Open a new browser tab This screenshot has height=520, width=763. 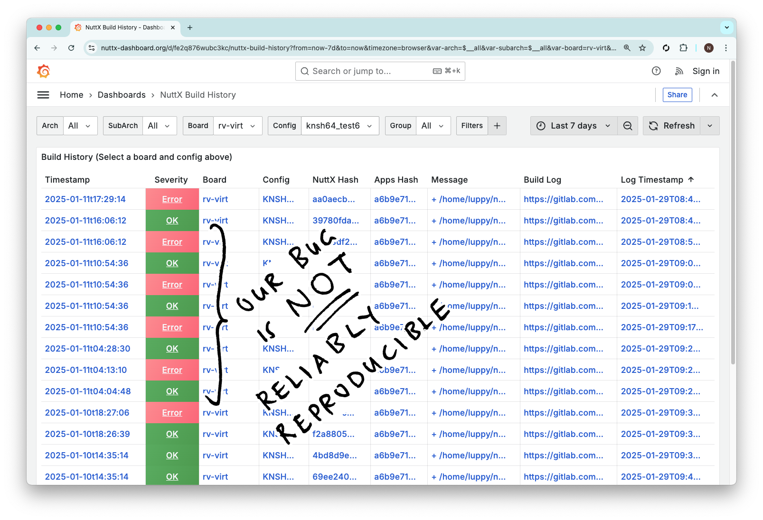coord(190,28)
